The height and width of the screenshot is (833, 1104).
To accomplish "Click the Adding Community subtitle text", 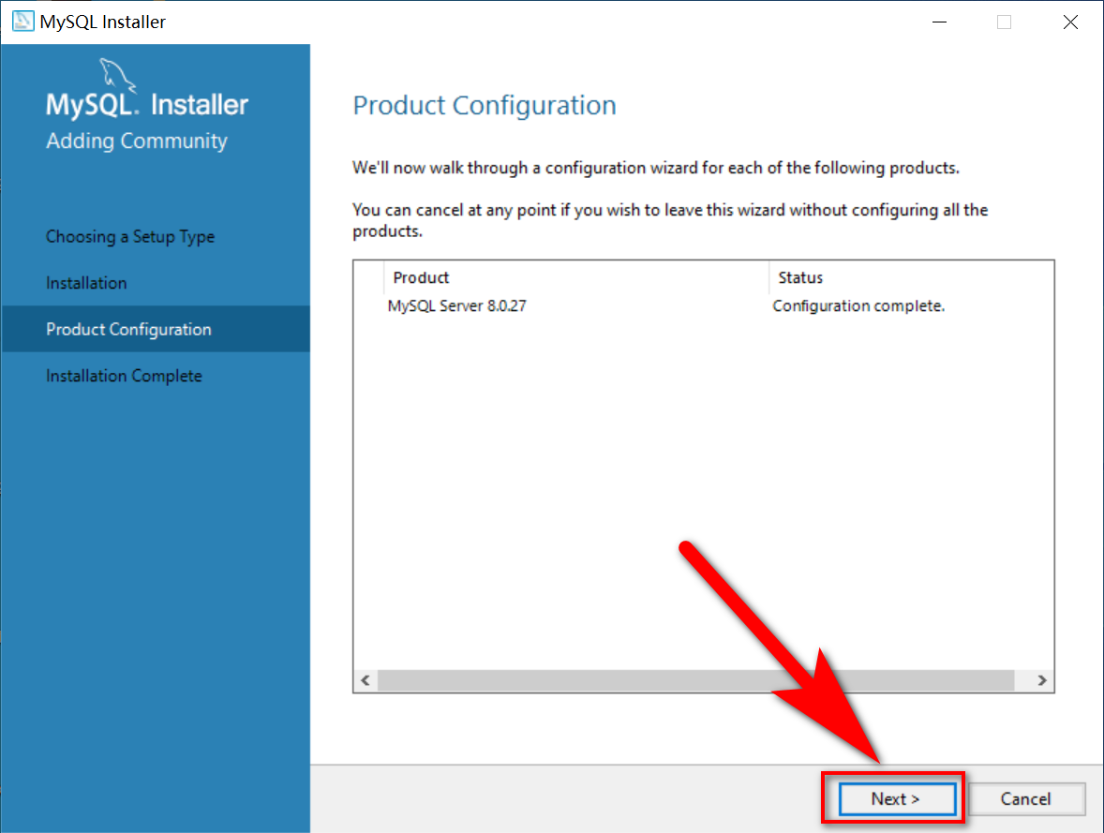I will (x=137, y=141).
